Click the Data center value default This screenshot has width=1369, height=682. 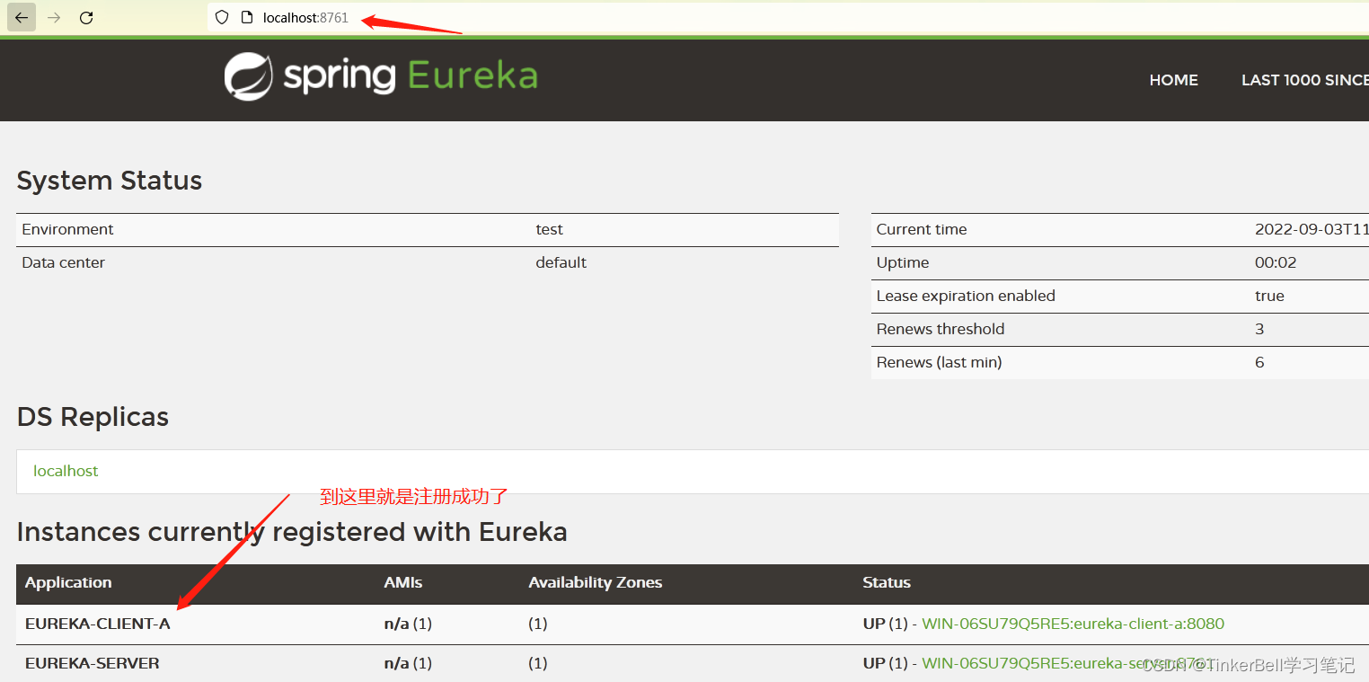[561, 262]
